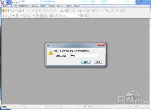Open the 帮助(H) menu
This screenshot has width=151, height=110.
click(77, 6)
